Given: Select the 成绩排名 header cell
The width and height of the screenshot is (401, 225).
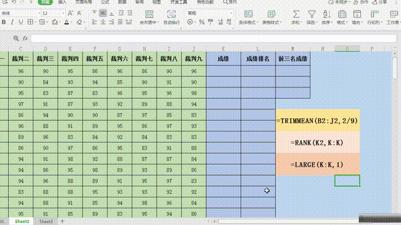Looking at the screenshot, I should click(x=258, y=59).
